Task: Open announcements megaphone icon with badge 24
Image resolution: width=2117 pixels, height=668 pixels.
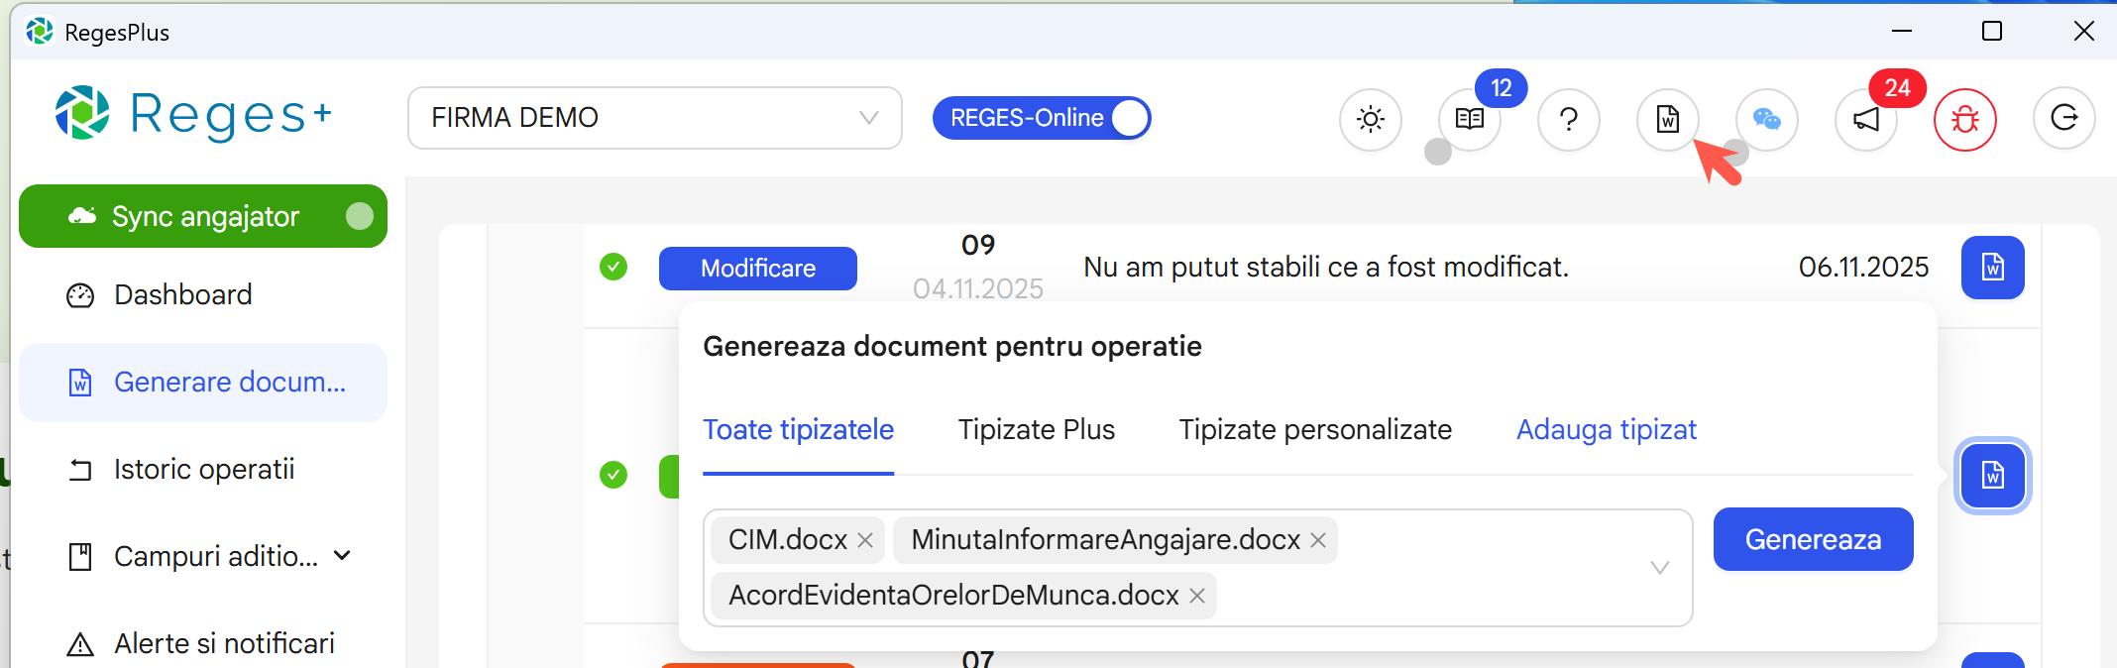Action: point(1866,120)
